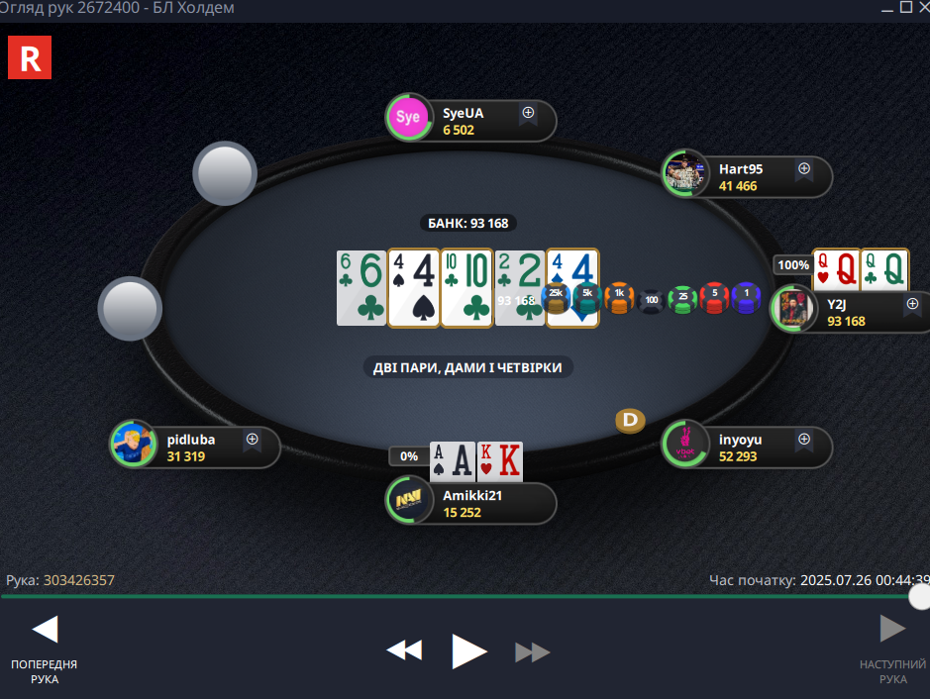
Task: Click the empty seat on the left
Action: tap(130, 308)
